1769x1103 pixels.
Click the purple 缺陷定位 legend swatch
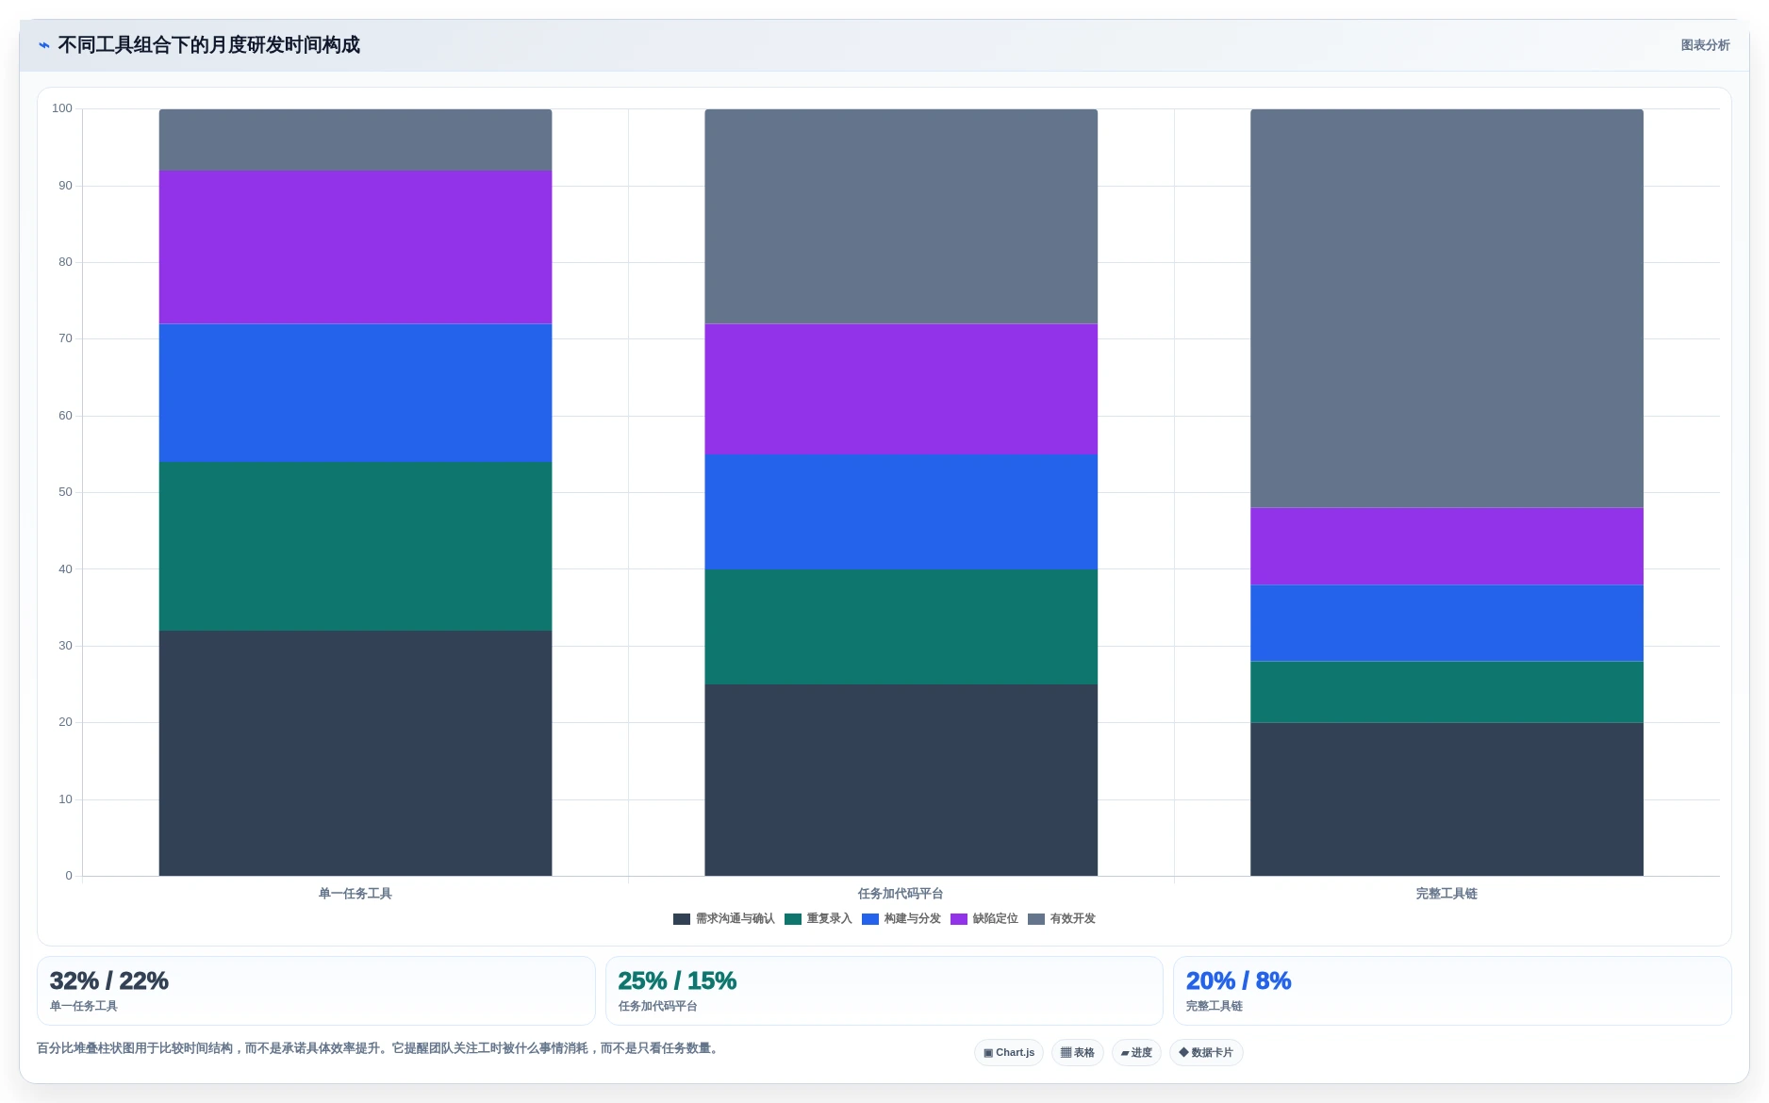pyautogui.click(x=959, y=919)
